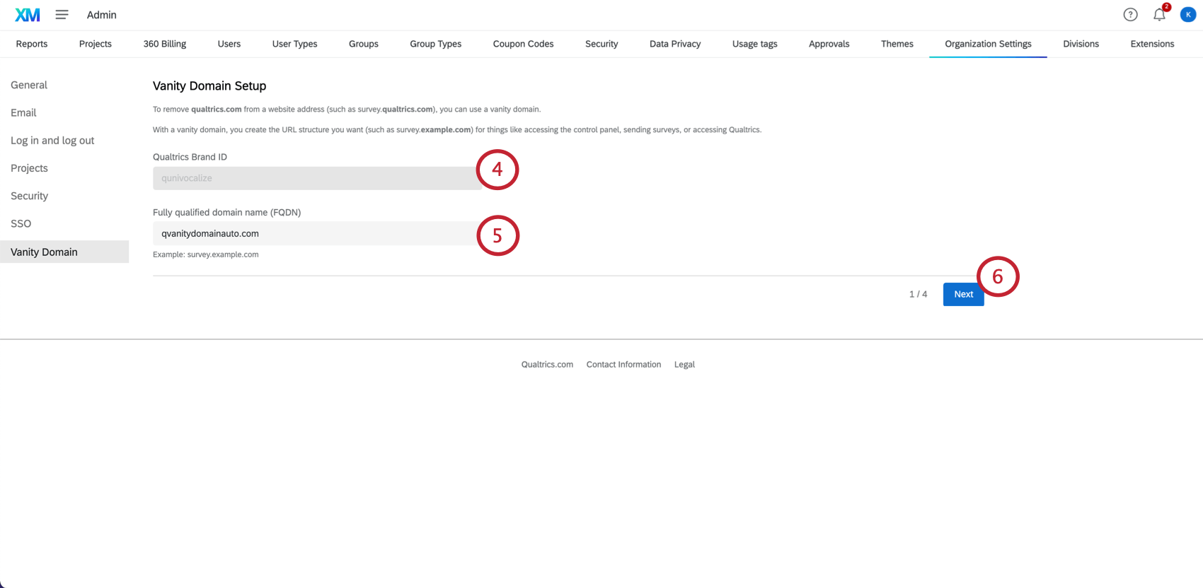
Task: Click the Next button
Action: [963, 294]
